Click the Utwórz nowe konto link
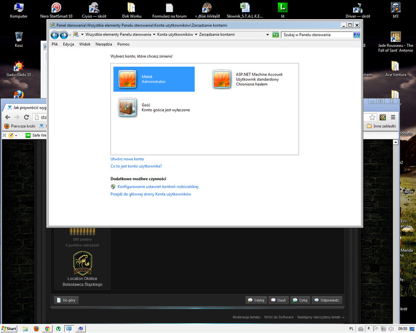Screen dimensions: 416x333 click(x=127, y=159)
